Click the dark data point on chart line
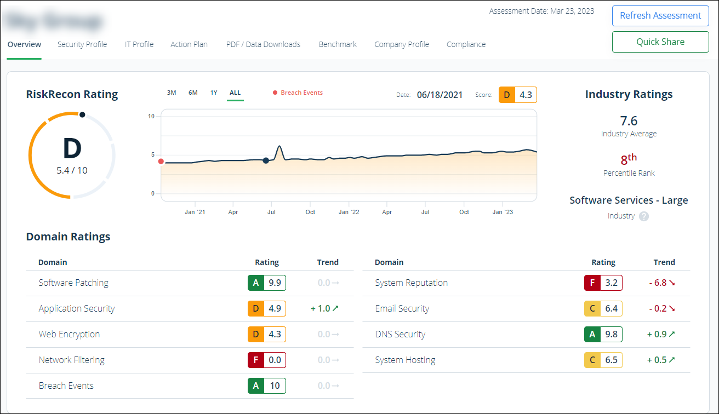The height and width of the screenshot is (414, 719). click(x=266, y=160)
